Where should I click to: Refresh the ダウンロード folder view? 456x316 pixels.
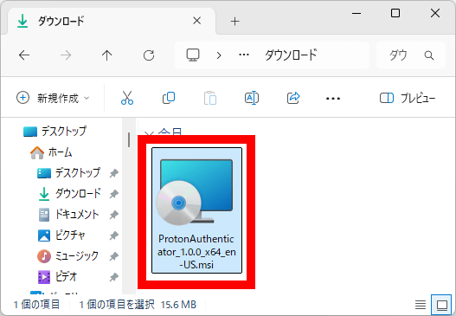click(149, 55)
